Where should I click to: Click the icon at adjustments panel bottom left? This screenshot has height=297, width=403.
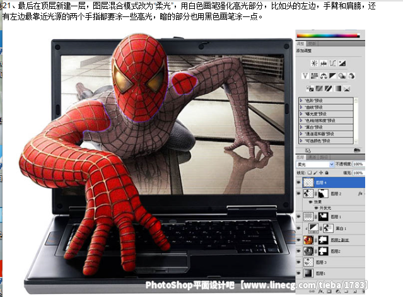tap(308, 151)
